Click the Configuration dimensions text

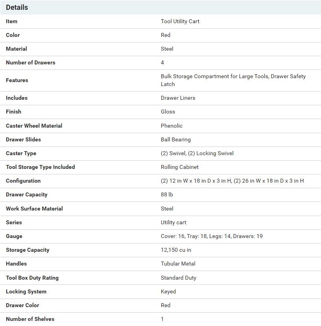(x=232, y=181)
